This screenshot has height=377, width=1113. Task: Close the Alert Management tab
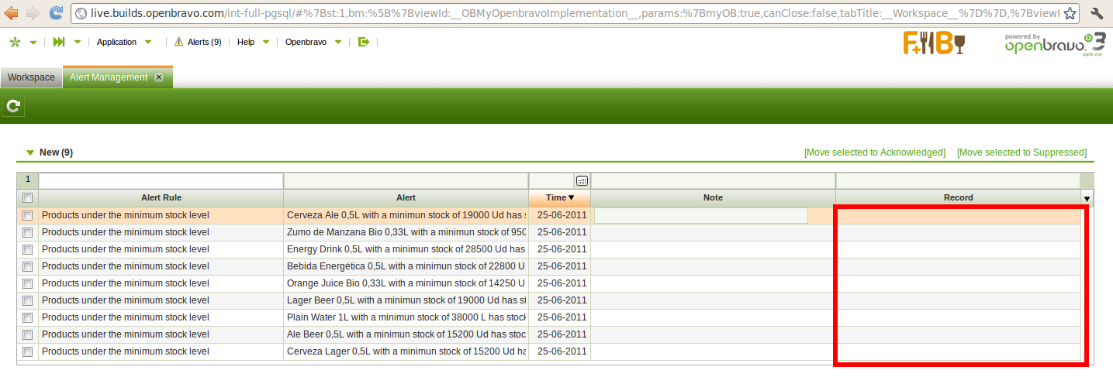point(159,77)
